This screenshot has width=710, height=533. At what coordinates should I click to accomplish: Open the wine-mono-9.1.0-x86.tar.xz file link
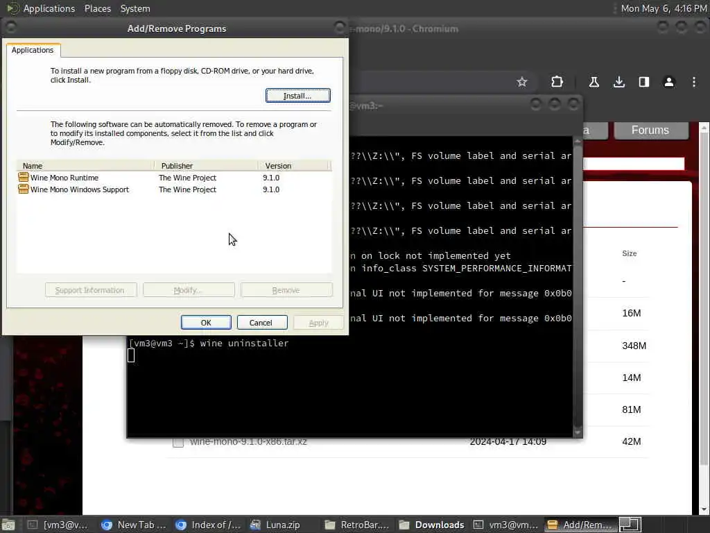[248, 442]
